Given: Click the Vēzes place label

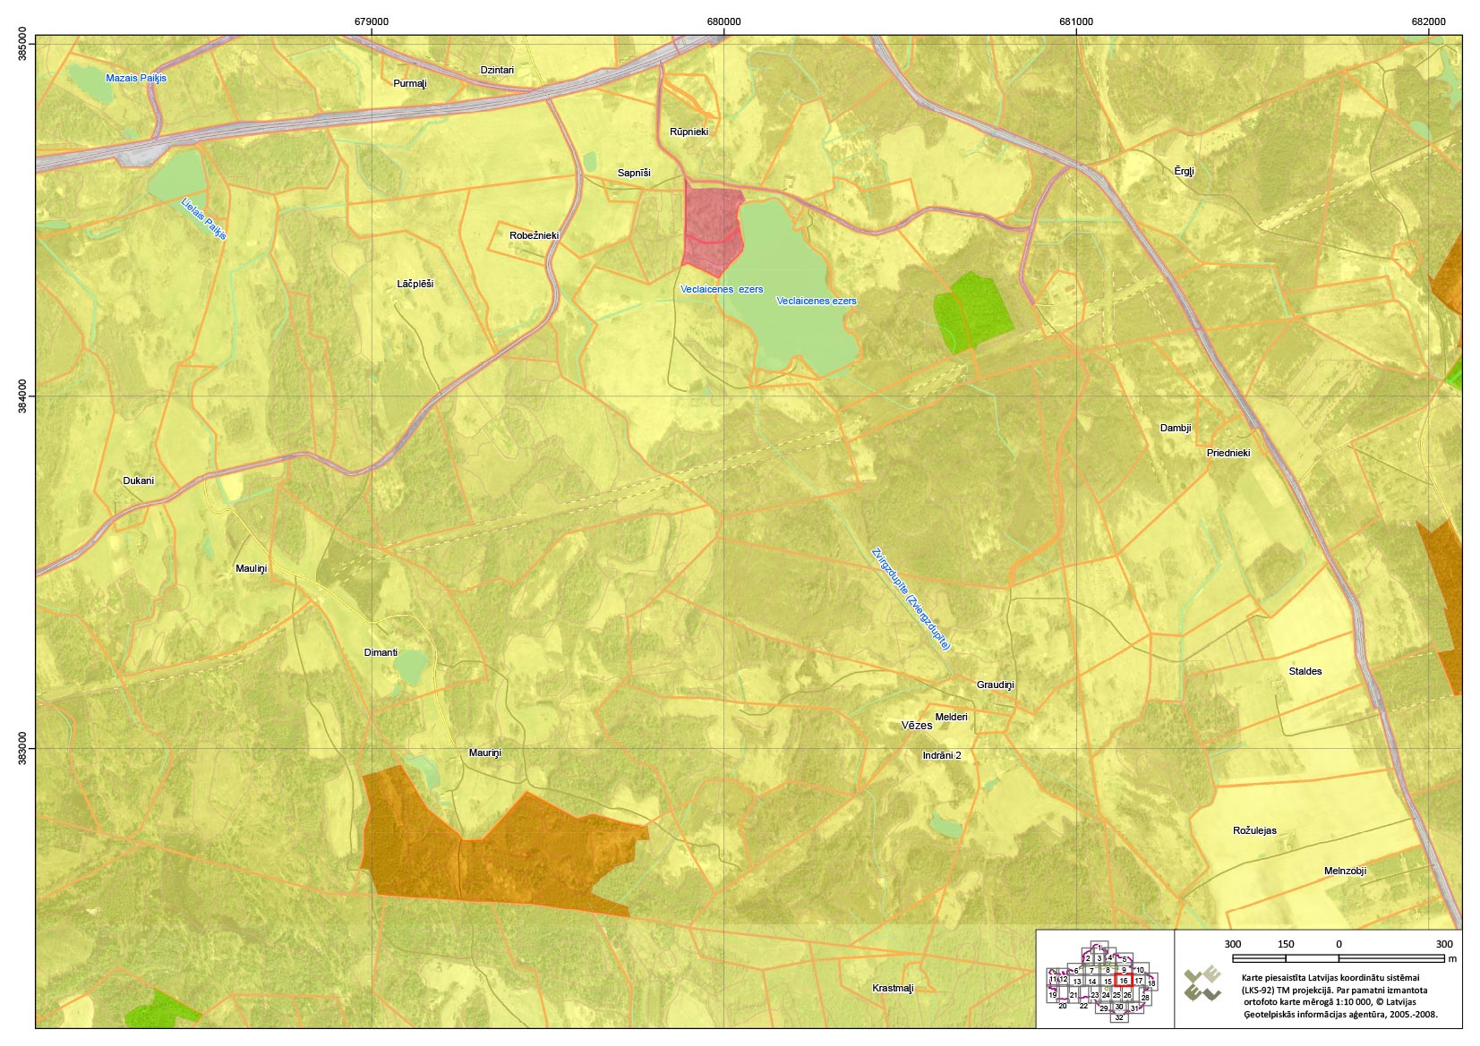Looking at the screenshot, I should tap(917, 726).
